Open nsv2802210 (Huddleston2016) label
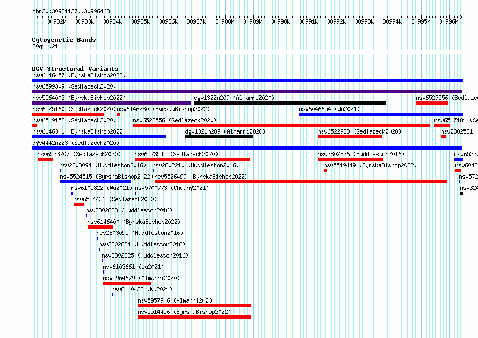Screen dimensions: 478x338 [x=195, y=165]
